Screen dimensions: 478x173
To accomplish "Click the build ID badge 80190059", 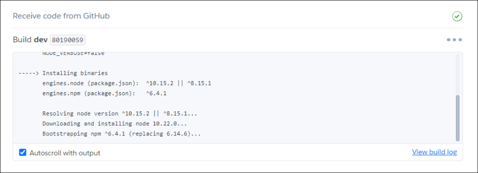I will point(68,40).
